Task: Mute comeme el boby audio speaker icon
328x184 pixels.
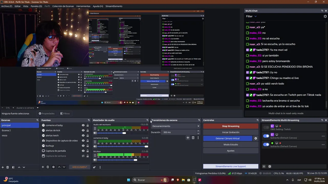Action: click(x=95, y=146)
